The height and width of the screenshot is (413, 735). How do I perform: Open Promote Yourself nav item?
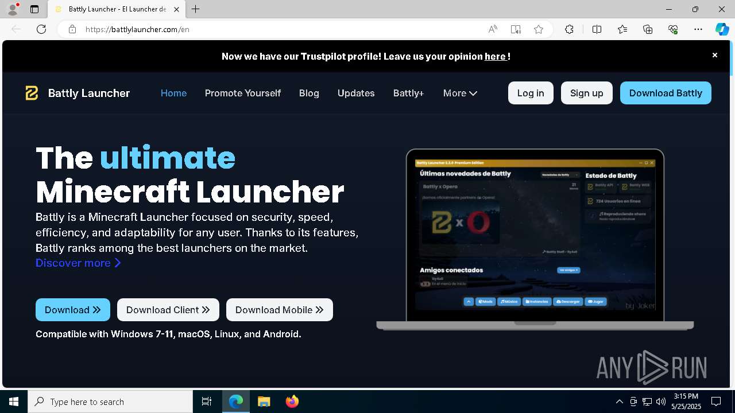pyautogui.click(x=243, y=93)
